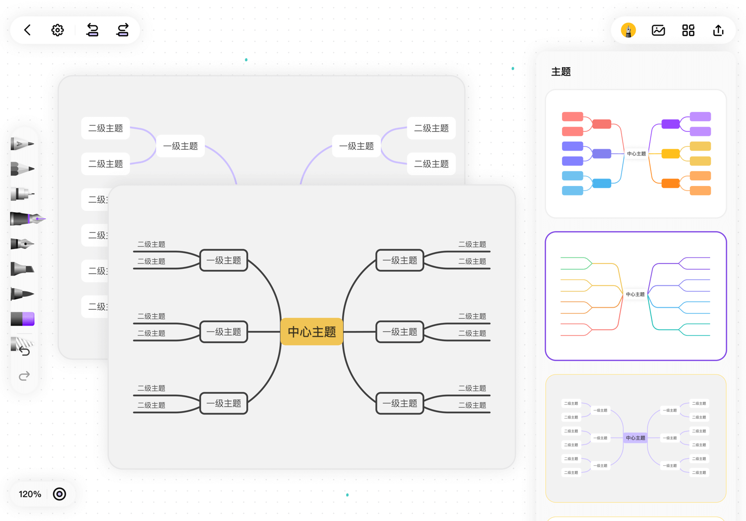This screenshot has height=521, width=746.
Task: Click the undo arrow in the pen toolbar
Action: 24,351
